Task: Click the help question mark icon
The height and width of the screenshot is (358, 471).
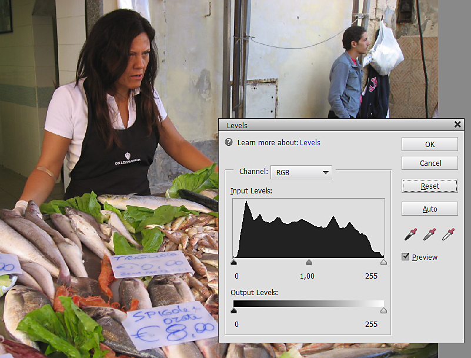Action: 229,143
